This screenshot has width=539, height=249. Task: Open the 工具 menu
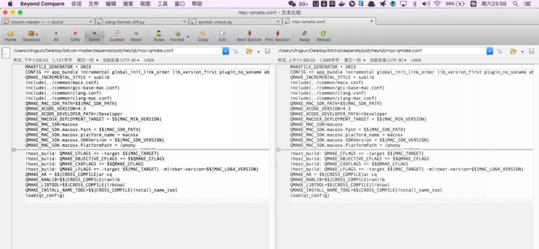(x=162, y=4)
